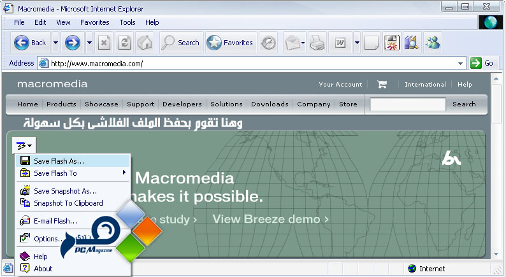Click the Mail envelope icon

(292, 43)
